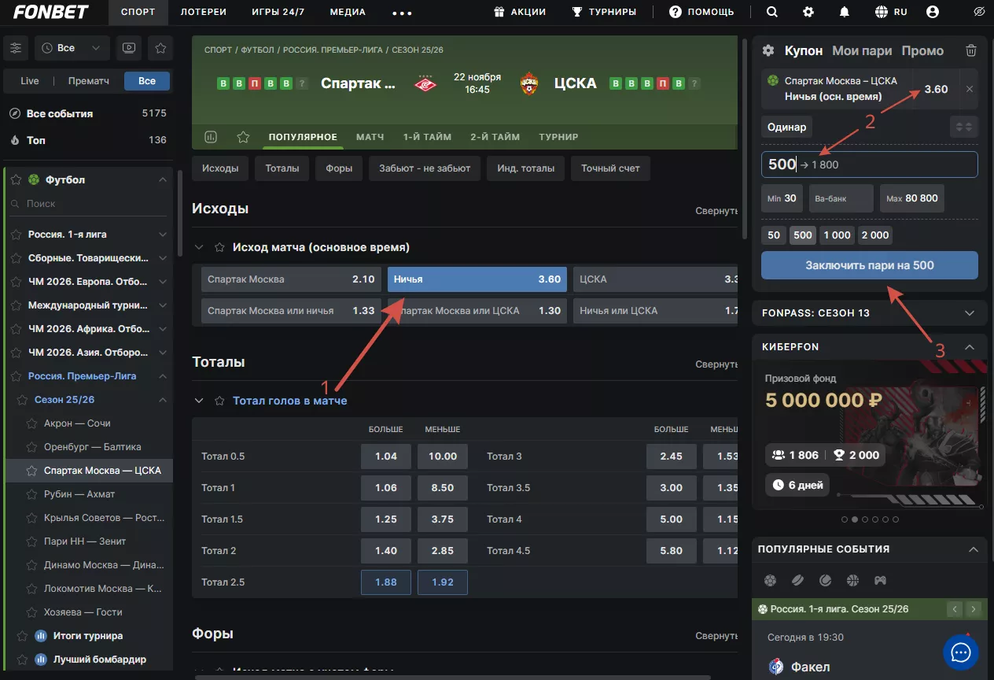Open the notifications bell icon
The height and width of the screenshot is (680, 994).
[845, 12]
